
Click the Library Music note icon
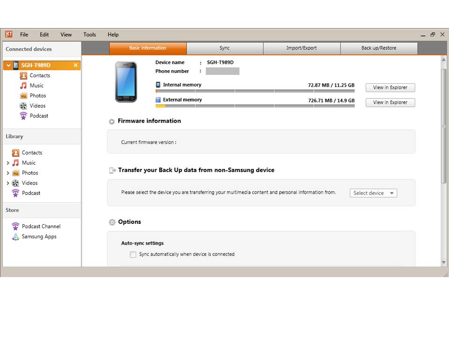pos(15,163)
